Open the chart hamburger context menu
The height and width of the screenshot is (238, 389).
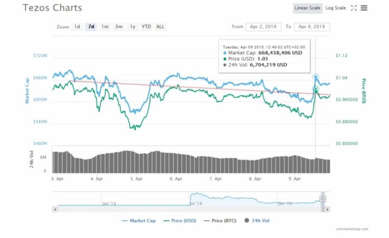click(364, 8)
